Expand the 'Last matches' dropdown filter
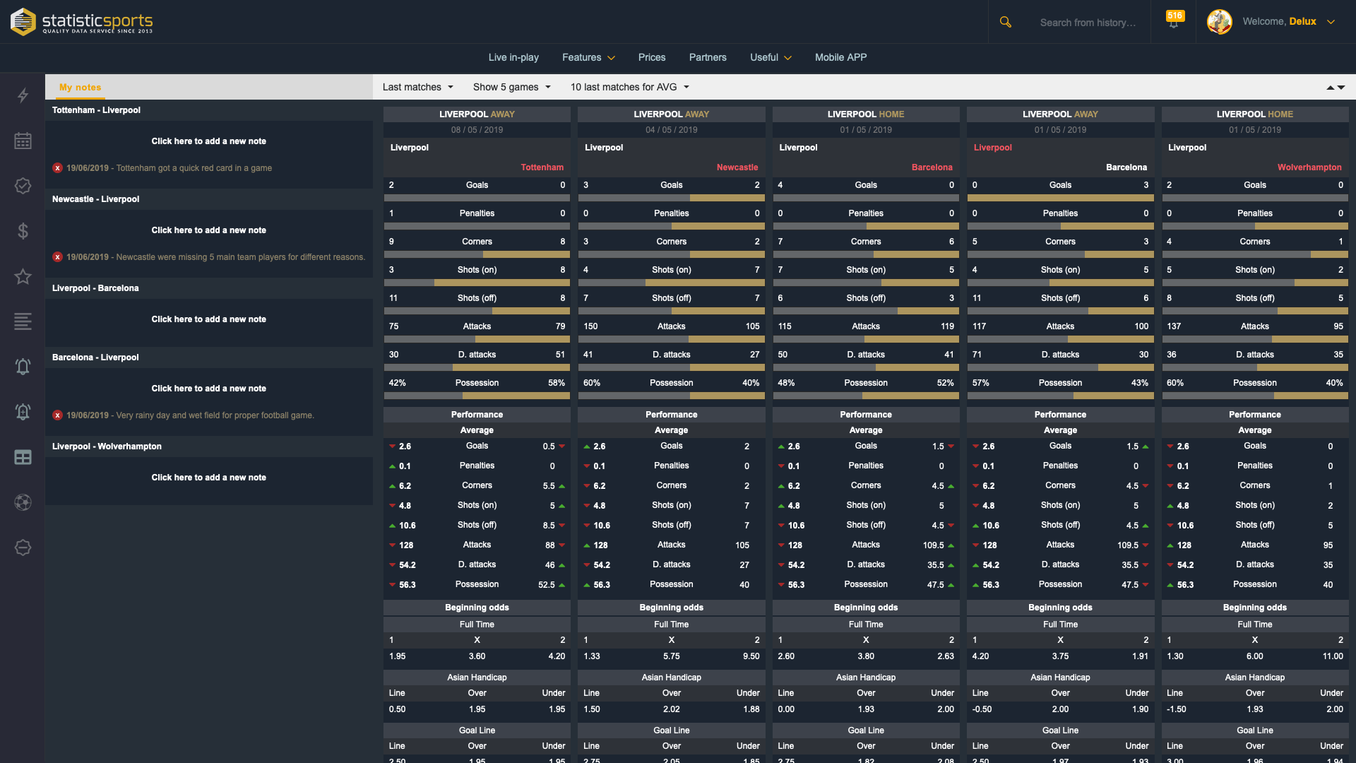Screen dimensions: 1356x763 point(417,85)
